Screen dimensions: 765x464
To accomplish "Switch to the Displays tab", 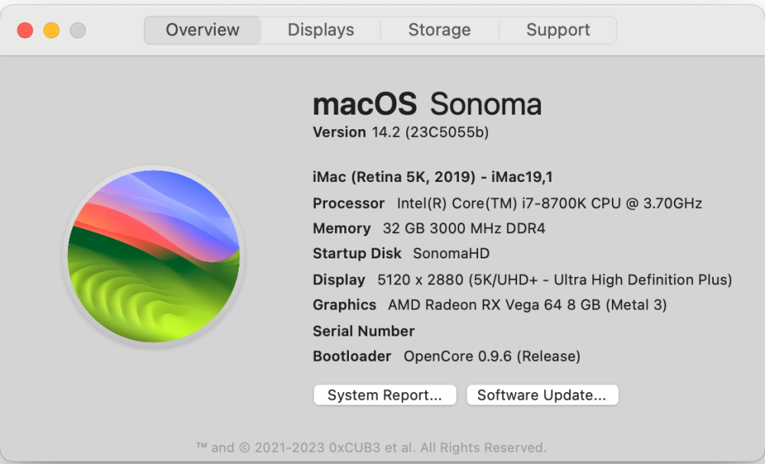I will coord(321,31).
